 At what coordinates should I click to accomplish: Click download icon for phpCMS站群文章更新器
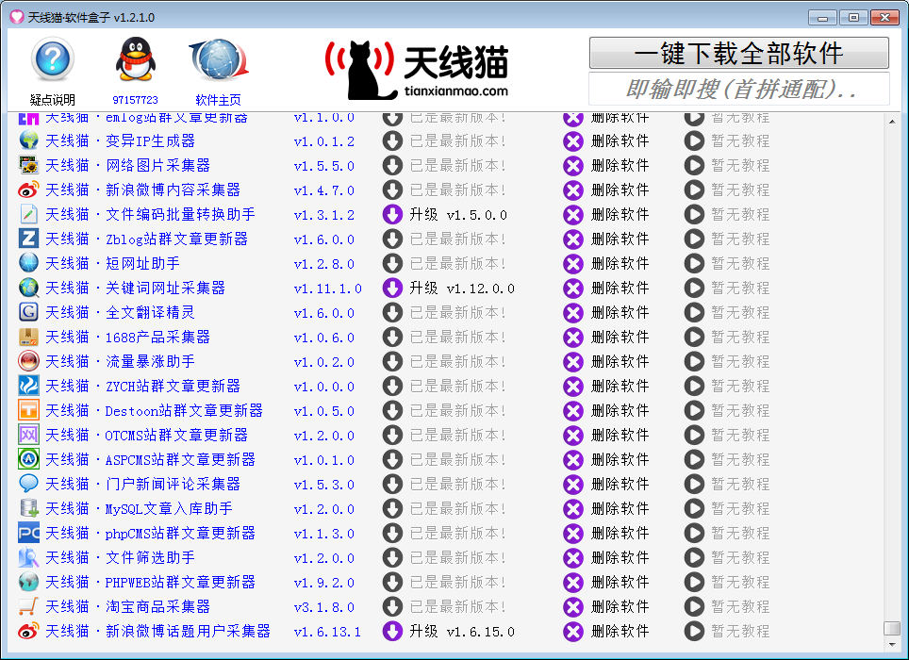click(x=392, y=533)
